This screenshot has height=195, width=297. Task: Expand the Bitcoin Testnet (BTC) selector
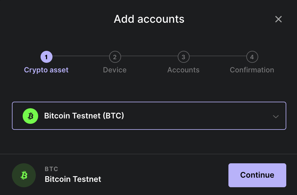(x=149, y=116)
